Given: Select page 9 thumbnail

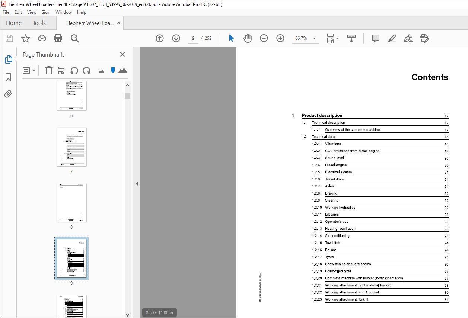Looking at the screenshot, I should click(x=71, y=258).
